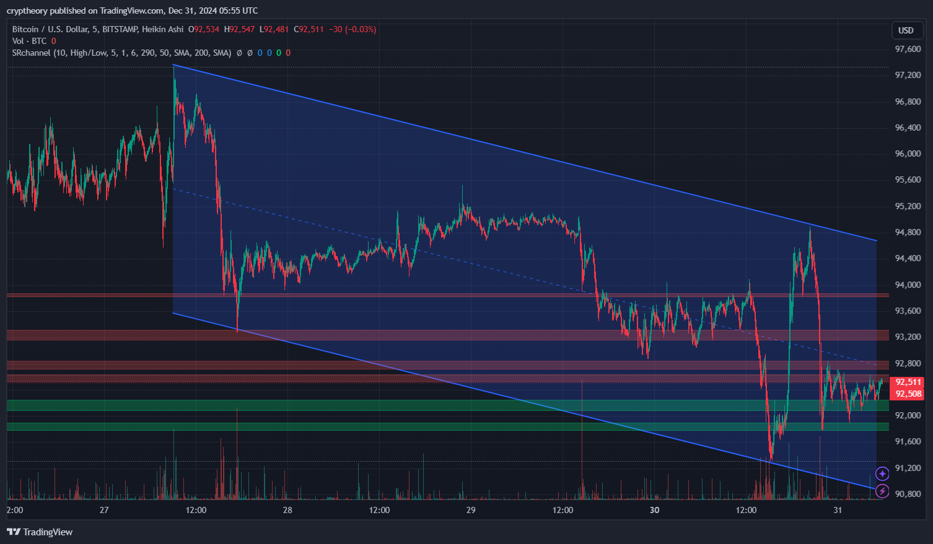Screen dimensions: 933x544
Task: Click the Bitcoin / U.S. Dollar symbol title
Action: [50, 29]
